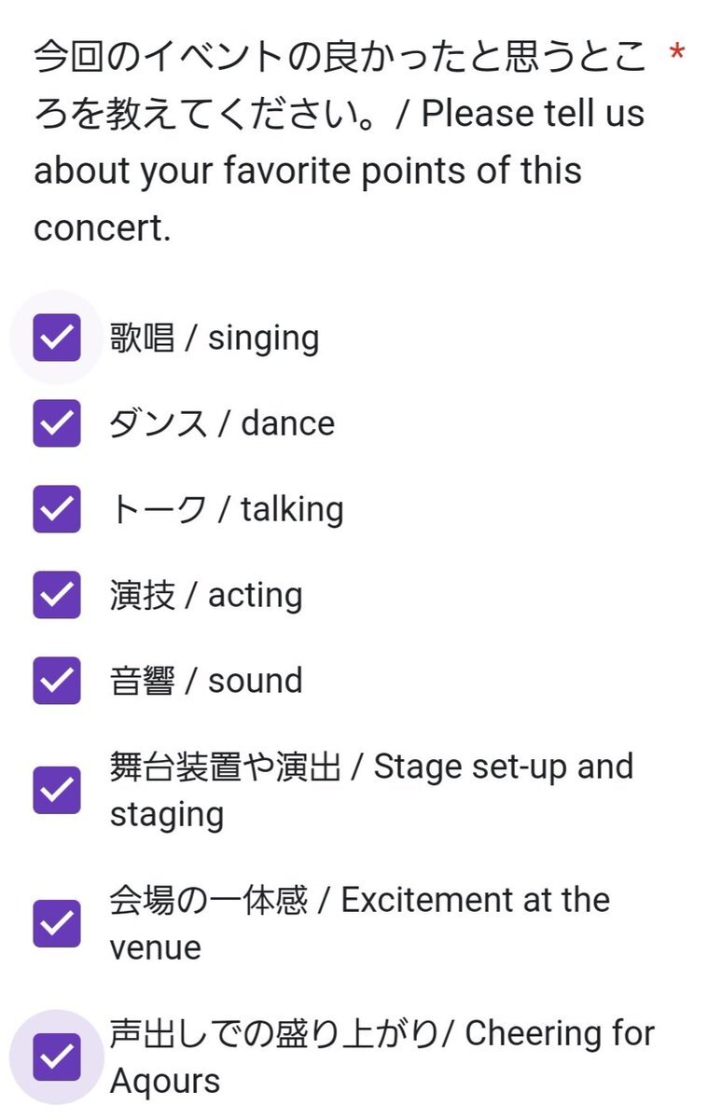The width and height of the screenshot is (722, 1119).
Task: Click the '会場の一体感' label text
Action: click(x=208, y=900)
